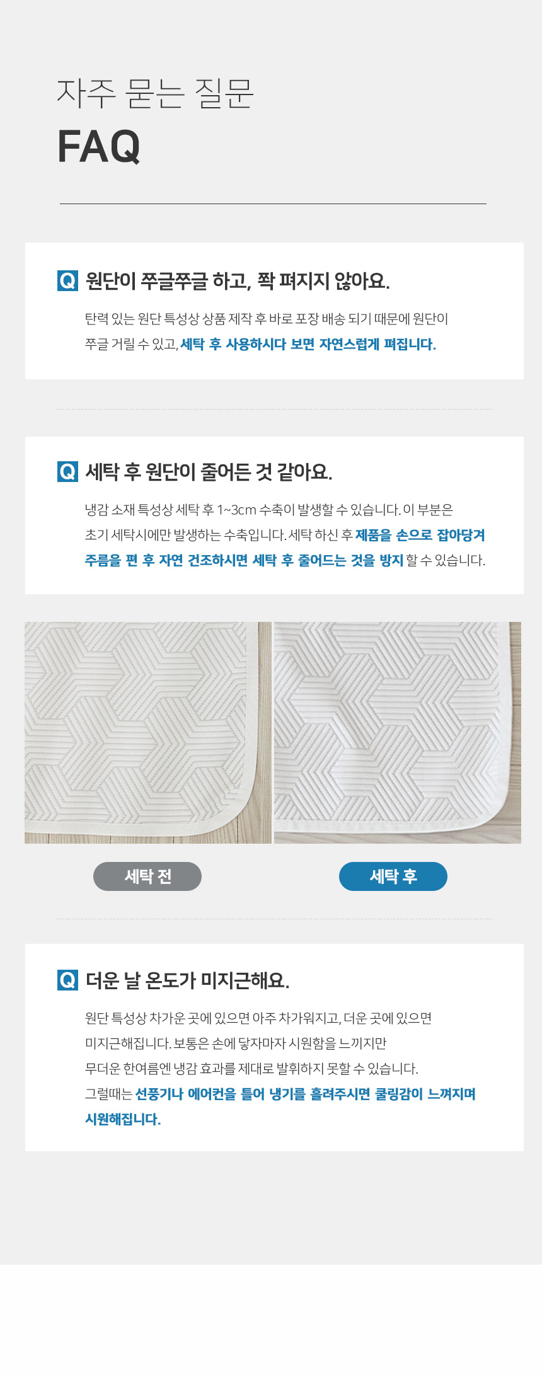Click the 자주 묻는 질문 title
542x1378 pixels.
coord(155,94)
